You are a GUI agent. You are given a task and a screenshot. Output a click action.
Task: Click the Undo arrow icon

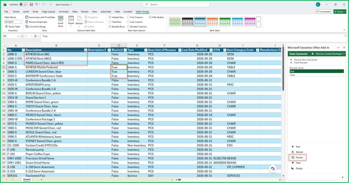36,4
